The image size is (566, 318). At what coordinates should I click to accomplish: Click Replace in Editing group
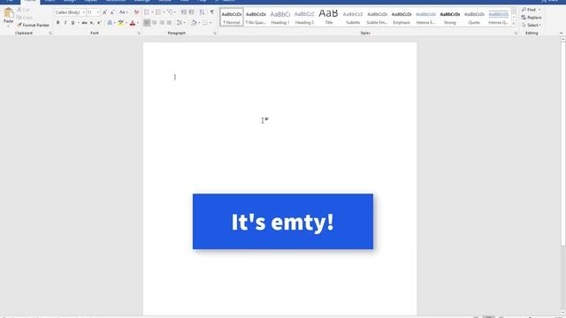point(532,18)
